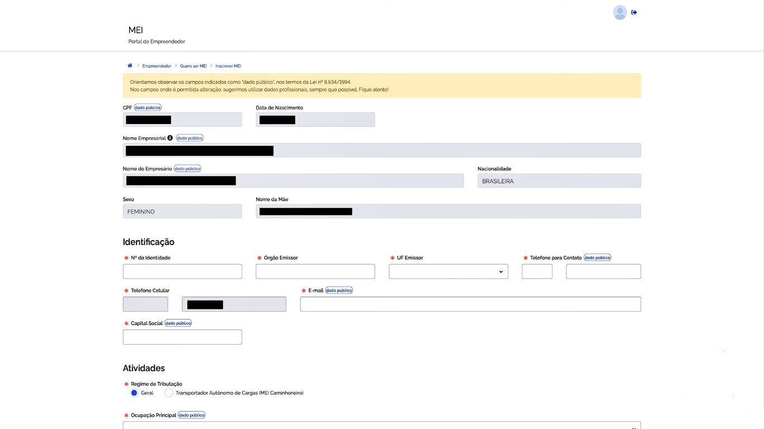764x429 pixels.
Task: Click the Regime de Tributação label
Action: pos(157,384)
